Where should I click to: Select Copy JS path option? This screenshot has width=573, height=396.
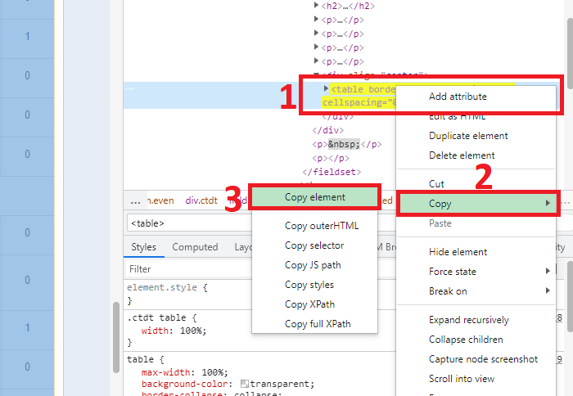pyautogui.click(x=313, y=265)
